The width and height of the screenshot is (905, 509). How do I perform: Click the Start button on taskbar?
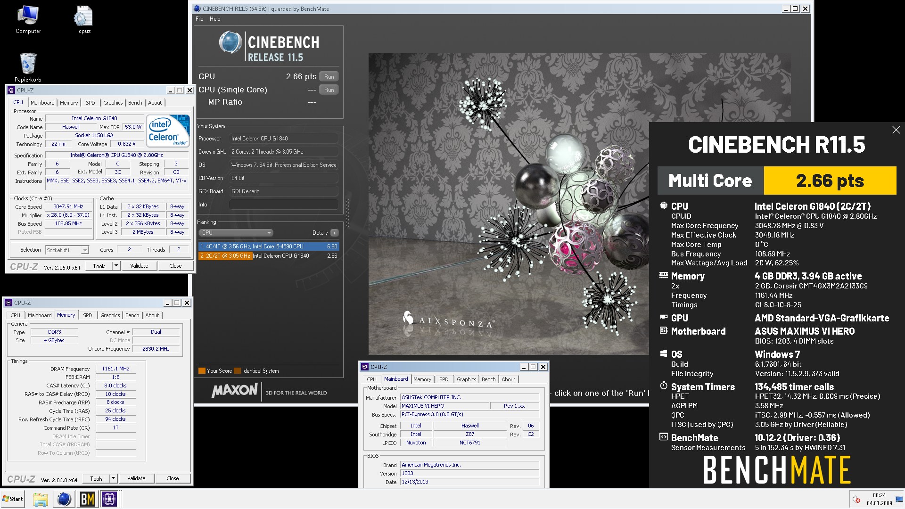(13, 499)
